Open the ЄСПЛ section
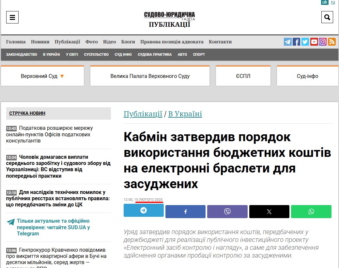Screen dimensions: 339x268 point(243,76)
